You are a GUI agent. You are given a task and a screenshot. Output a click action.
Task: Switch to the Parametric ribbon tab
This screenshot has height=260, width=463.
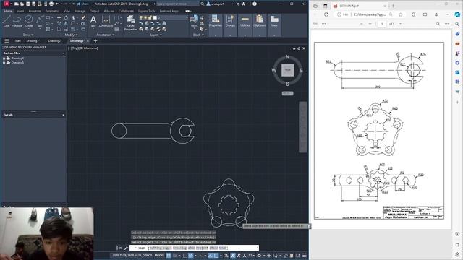click(x=52, y=11)
